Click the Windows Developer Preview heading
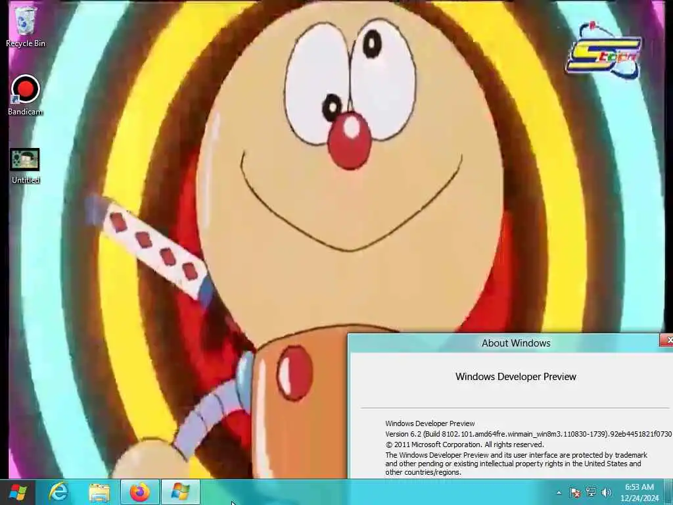Image resolution: width=673 pixels, height=505 pixels. pyautogui.click(x=515, y=377)
